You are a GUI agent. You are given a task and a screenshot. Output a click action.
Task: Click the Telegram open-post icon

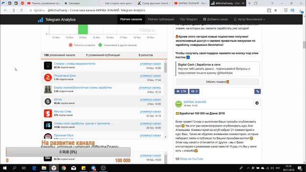click(x=257, y=103)
